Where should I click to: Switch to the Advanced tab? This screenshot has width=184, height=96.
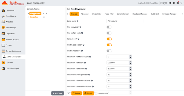pos(84,14)
